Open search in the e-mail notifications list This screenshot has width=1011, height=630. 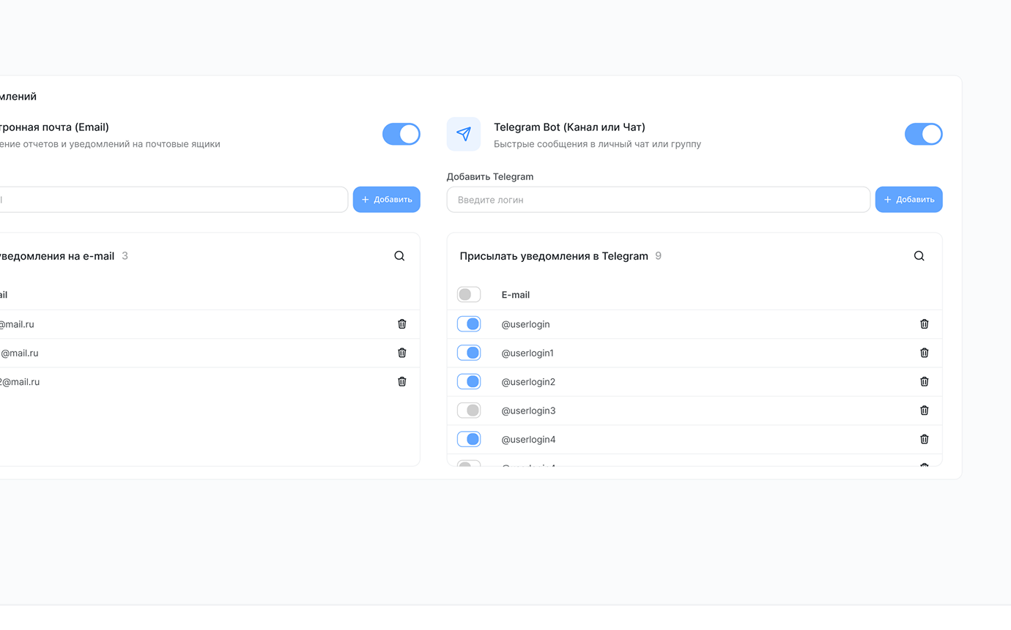tap(399, 256)
